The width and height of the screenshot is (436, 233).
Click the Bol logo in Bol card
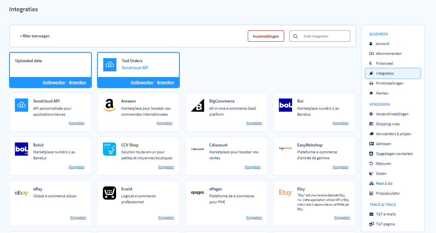pyautogui.click(x=285, y=105)
